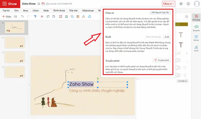This screenshot has width=201, height=119.
Task: Expand the Chia sẻ dropdown button
Action: (169, 4)
